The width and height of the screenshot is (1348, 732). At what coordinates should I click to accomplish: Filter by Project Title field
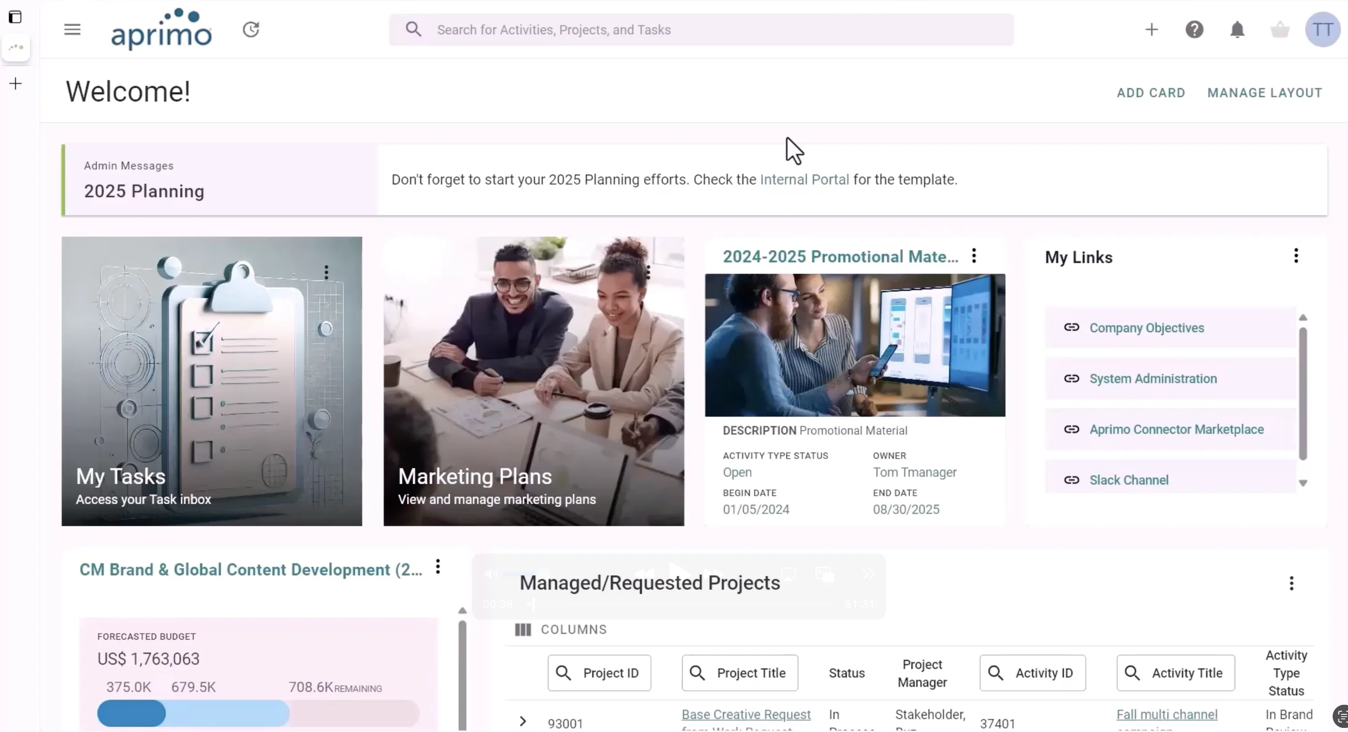coord(739,673)
